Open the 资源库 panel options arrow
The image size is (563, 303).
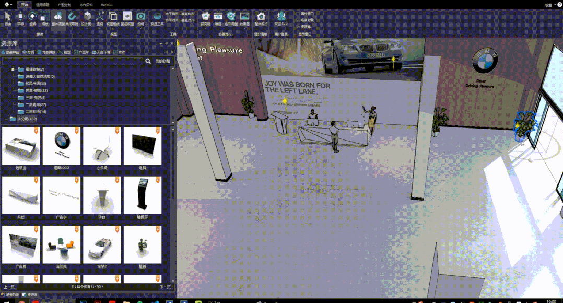pos(160,43)
